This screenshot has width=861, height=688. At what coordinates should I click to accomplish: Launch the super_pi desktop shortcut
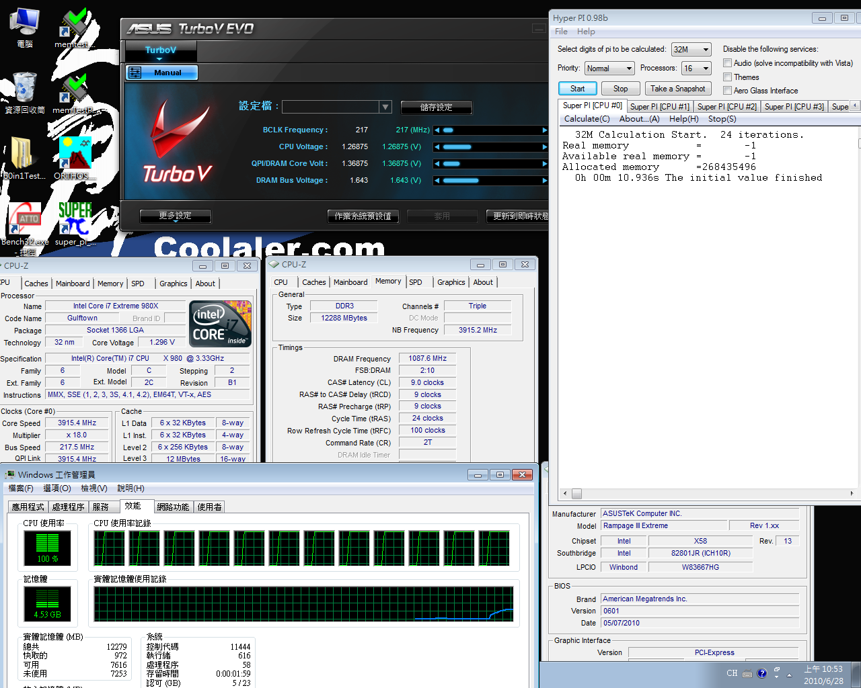pos(75,224)
